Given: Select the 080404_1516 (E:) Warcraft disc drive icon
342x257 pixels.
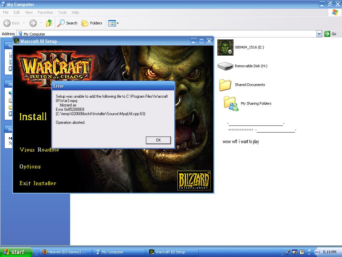Looking at the screenshot, I should click(x=225, y=48).
